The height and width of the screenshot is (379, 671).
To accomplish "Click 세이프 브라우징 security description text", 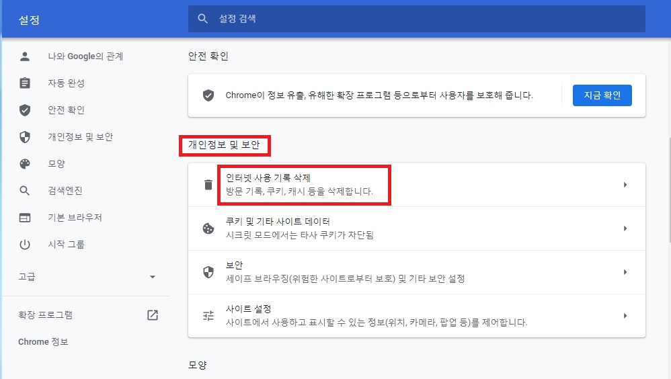I will click(345, 278).
